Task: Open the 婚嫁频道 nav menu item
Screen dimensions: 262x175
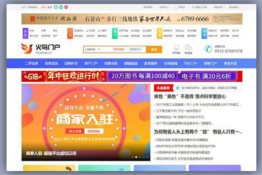Action: tap(131, 63)
